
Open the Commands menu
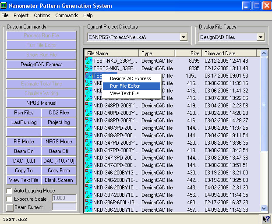tap(67, 15)
